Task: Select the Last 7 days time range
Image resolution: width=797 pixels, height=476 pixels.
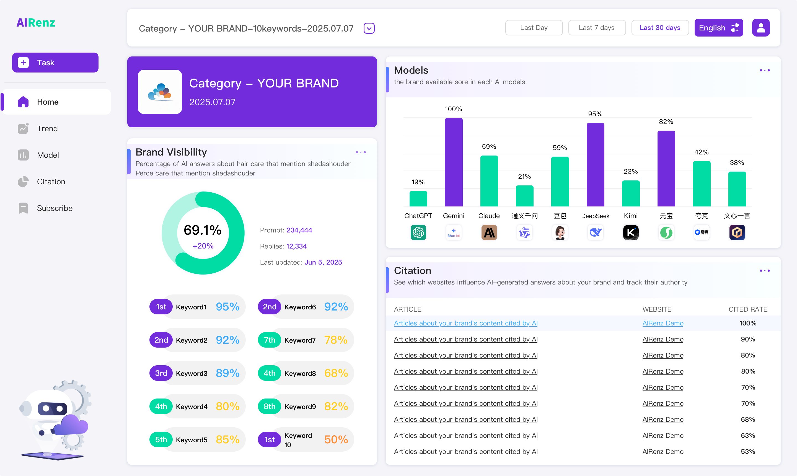Action: coord(597,28)
